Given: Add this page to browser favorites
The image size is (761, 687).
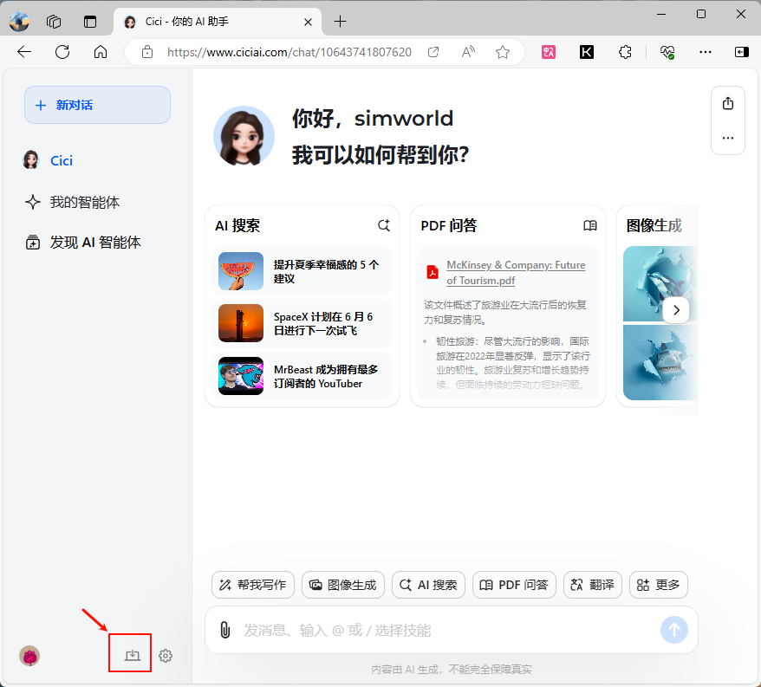Looking at the screenshot, I should (x=502, y=52).
